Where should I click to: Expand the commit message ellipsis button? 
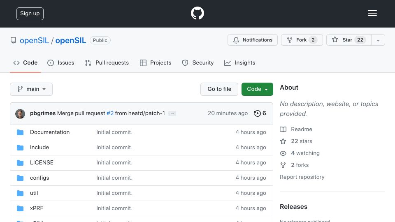172,113
